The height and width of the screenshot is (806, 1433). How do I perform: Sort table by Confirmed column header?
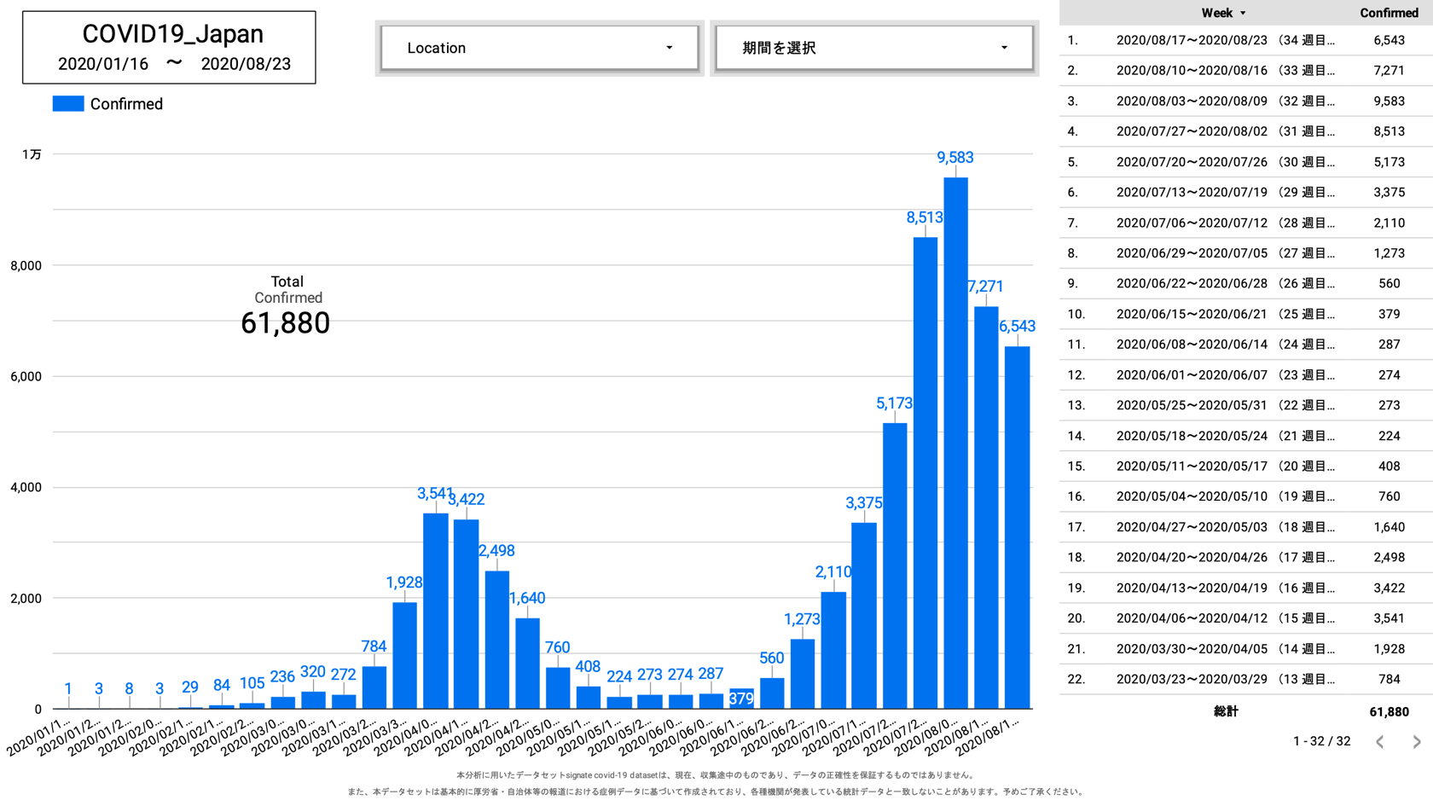coord(1388,13)
